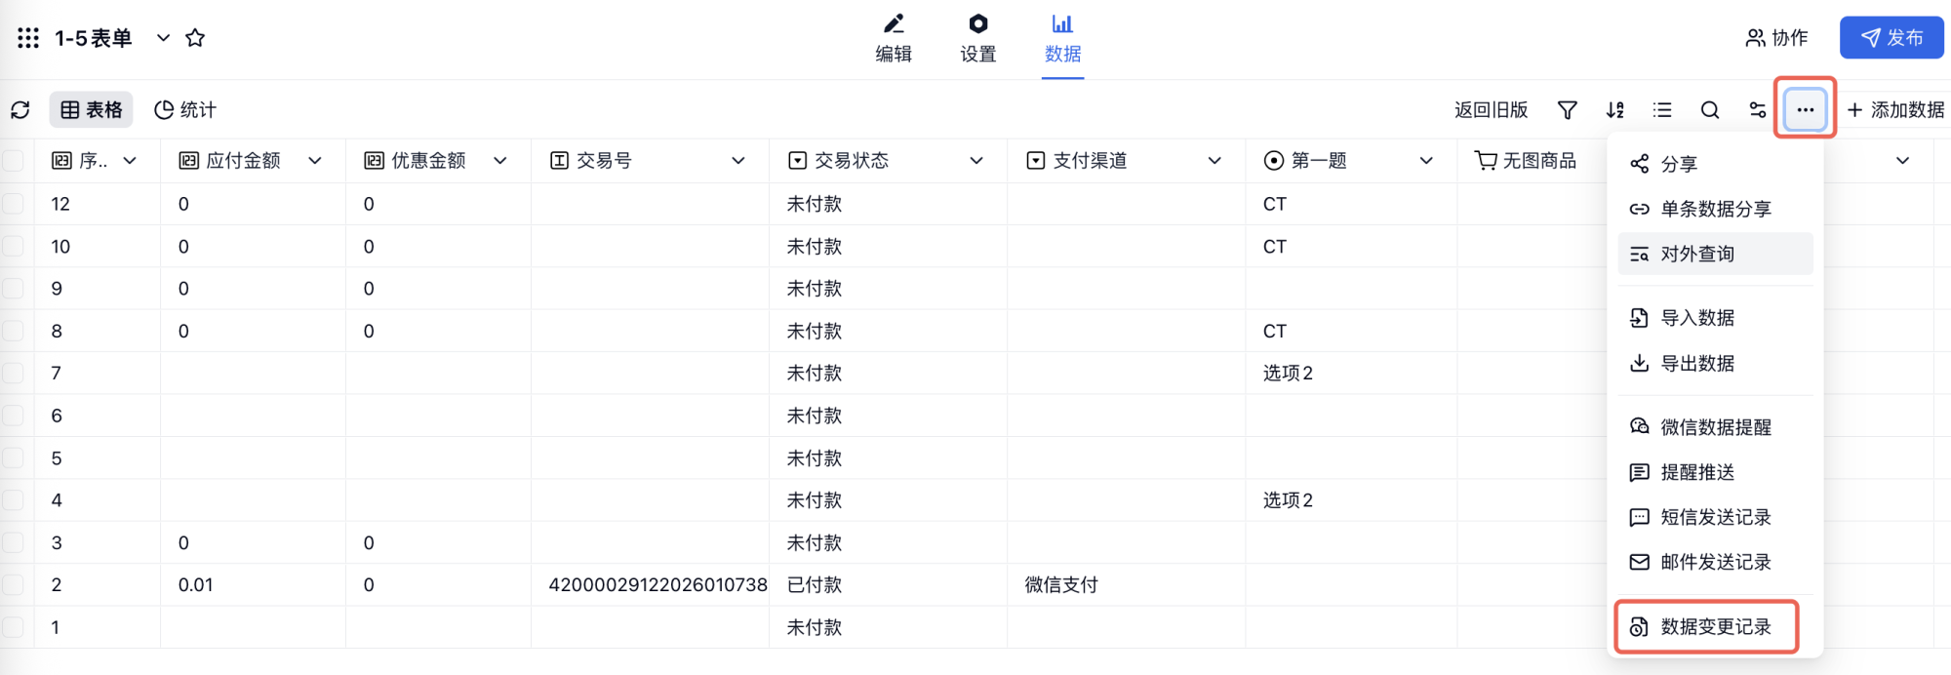This screenshot has height=675, width=1951.
Task: Click 未付款 status in row 1
Action: (x=815, y=627)
